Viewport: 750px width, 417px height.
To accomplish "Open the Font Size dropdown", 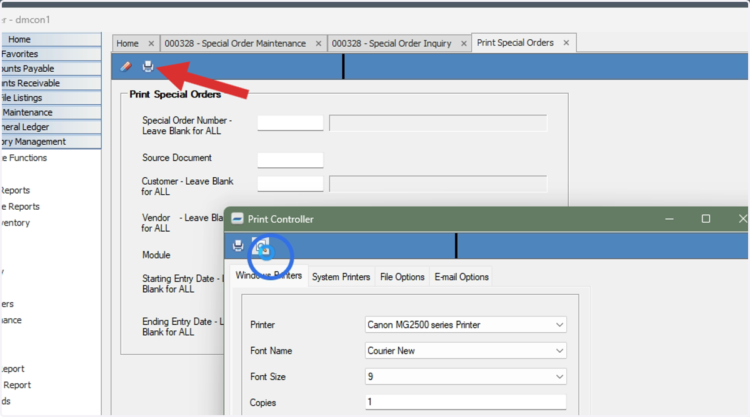I will [x=466, y=377].
